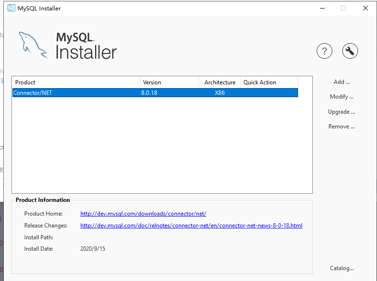Click the 8.0.18 version cell
Viewport: 377px width, 281px height.
click(149, 93)
